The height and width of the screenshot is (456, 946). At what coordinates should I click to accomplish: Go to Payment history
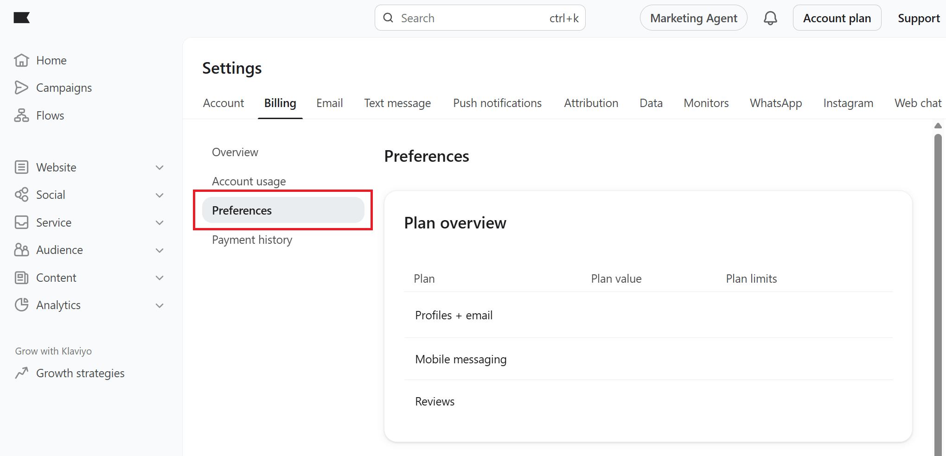[x=252, y=240]
